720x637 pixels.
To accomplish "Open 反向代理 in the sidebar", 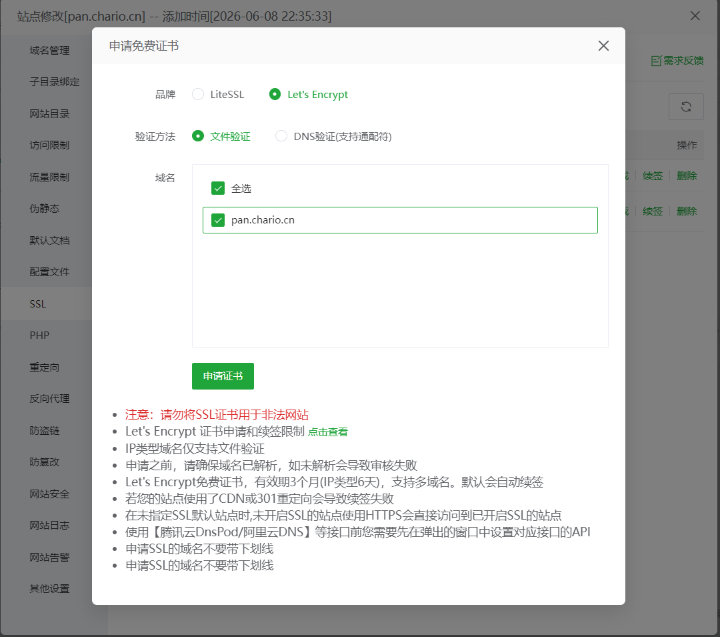I will click(x=49, y=399).
